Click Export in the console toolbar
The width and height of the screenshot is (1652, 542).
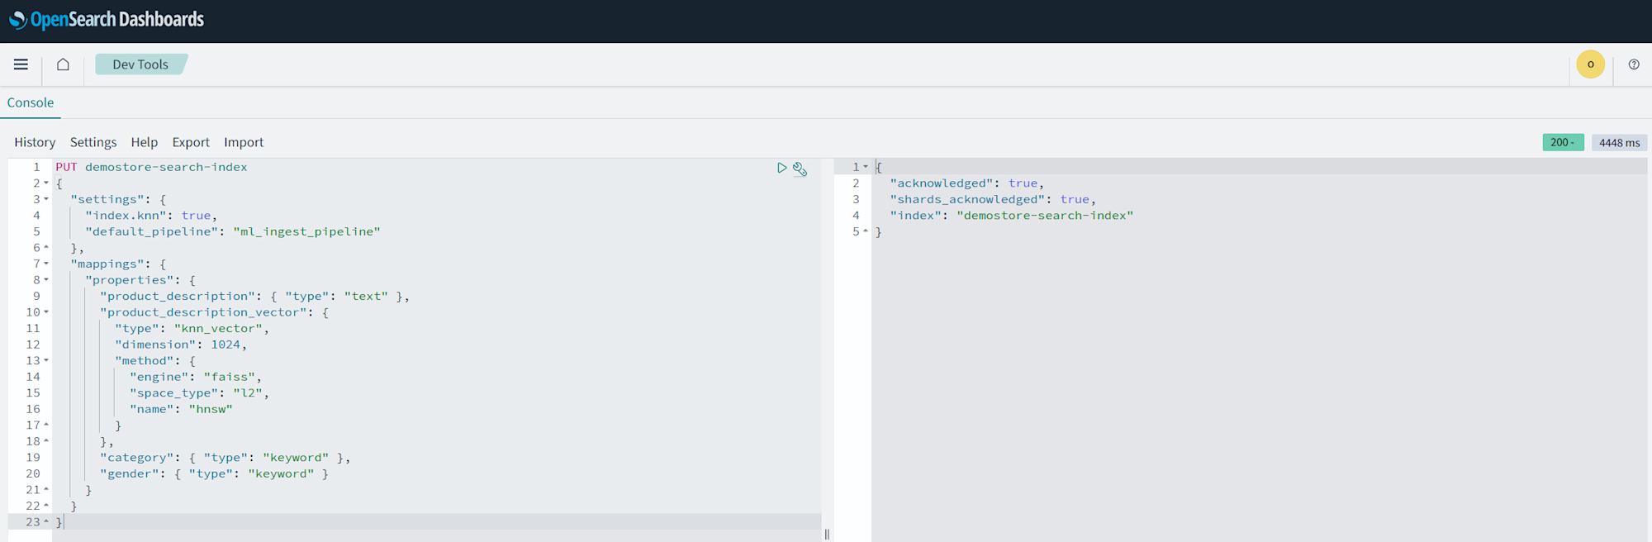191,142
